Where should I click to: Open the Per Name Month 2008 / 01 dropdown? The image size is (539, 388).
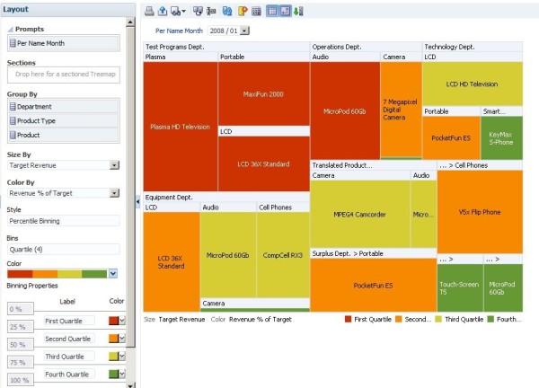pyautogui.click(x=244, y=31)
